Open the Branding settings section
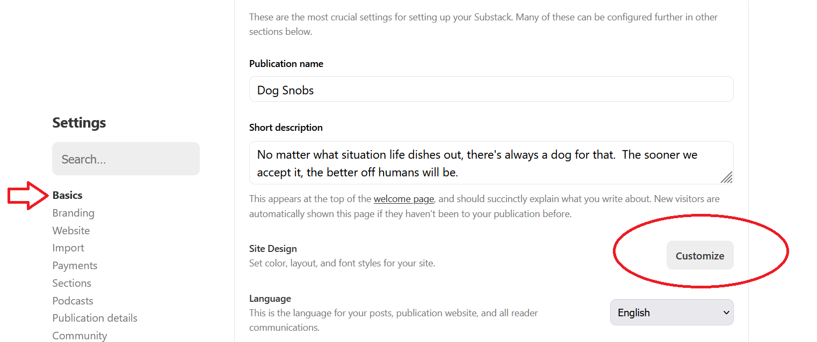 pyautogui.click(x=73, y=213)
